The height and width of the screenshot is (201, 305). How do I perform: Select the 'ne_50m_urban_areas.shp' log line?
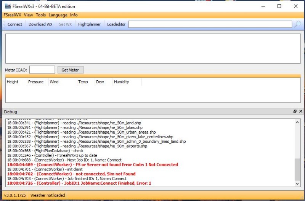[x=82, y=132]
